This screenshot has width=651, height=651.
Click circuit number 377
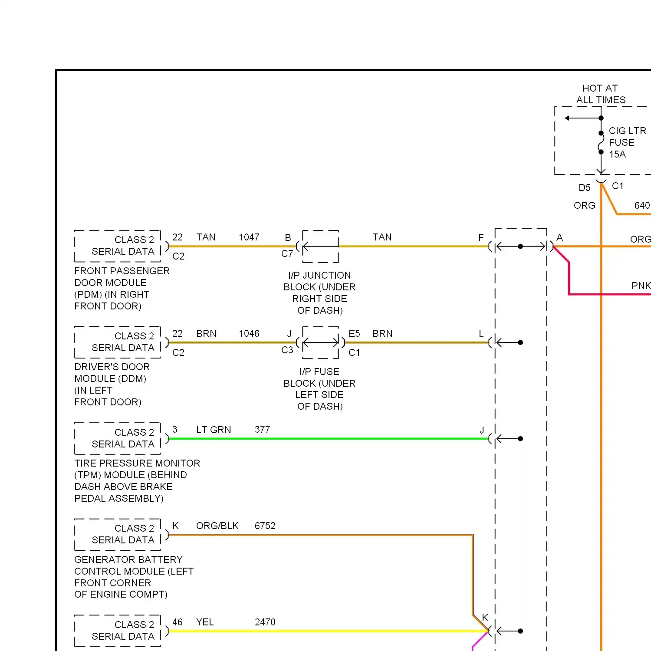tap(263, 430)
